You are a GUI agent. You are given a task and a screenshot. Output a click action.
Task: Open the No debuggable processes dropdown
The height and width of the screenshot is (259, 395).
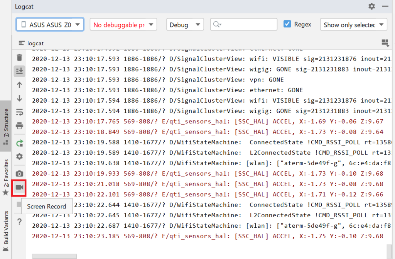[x=123, y=24]
